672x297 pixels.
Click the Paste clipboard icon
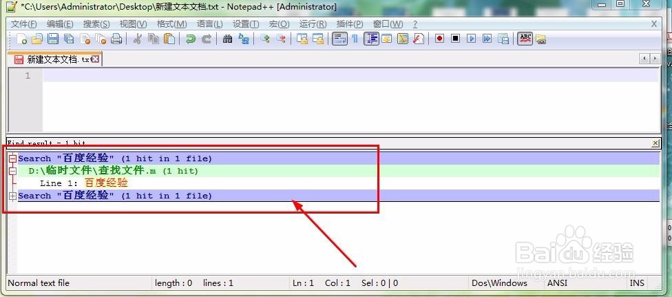169,39
